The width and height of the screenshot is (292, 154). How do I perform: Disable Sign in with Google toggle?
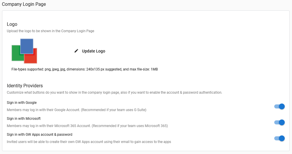tap(279, 106)
